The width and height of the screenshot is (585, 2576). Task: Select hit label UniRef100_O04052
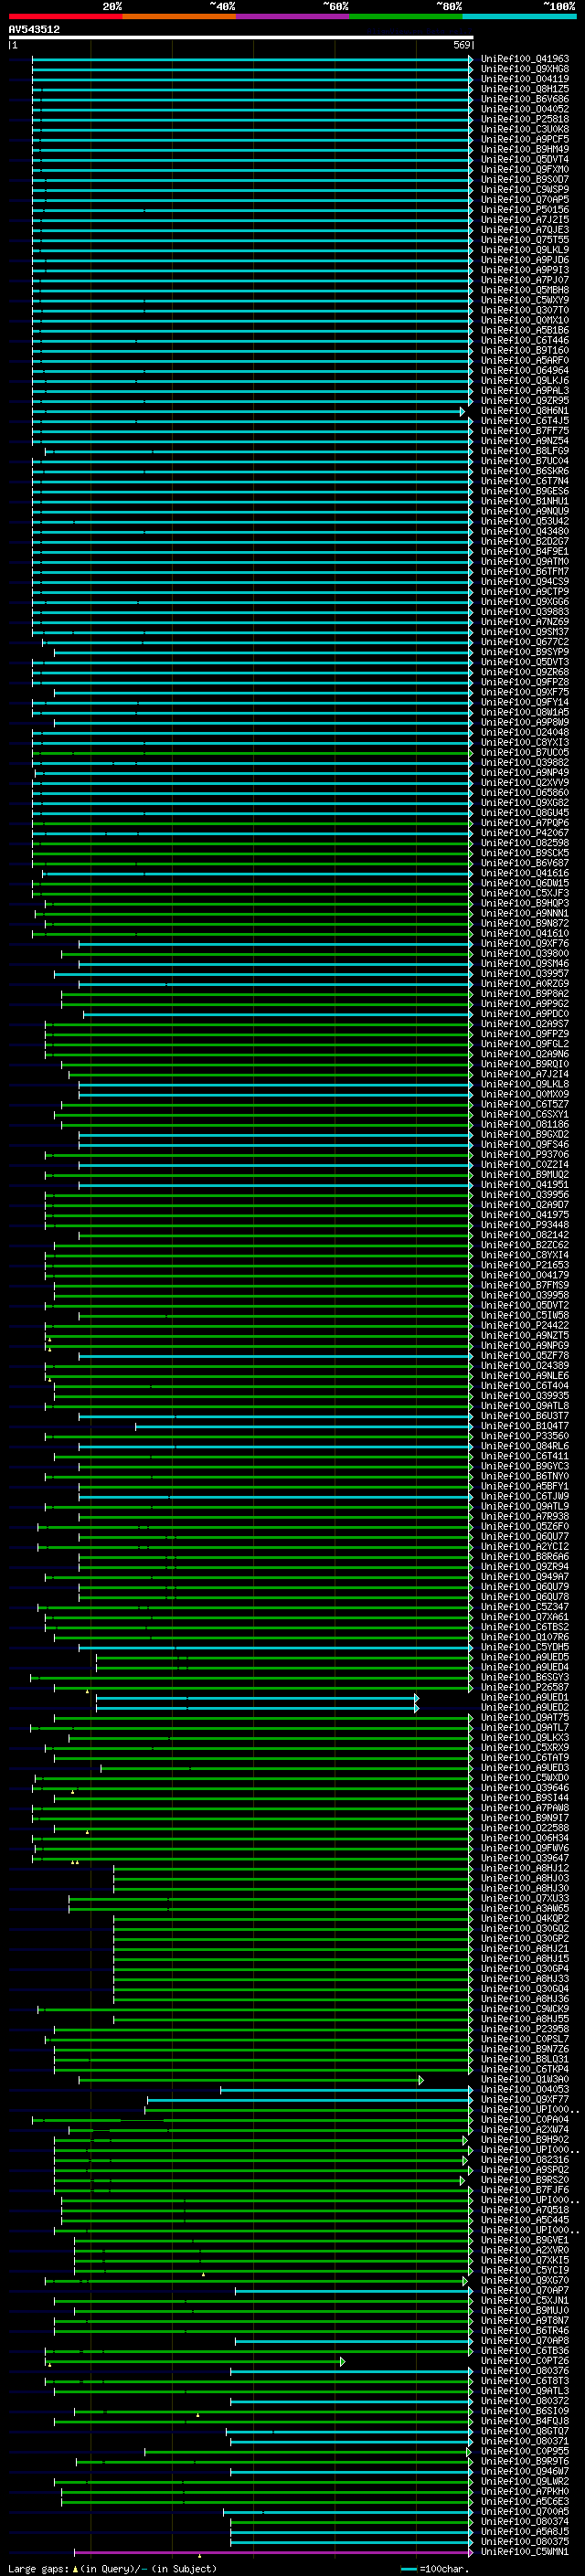click(524, 109)
